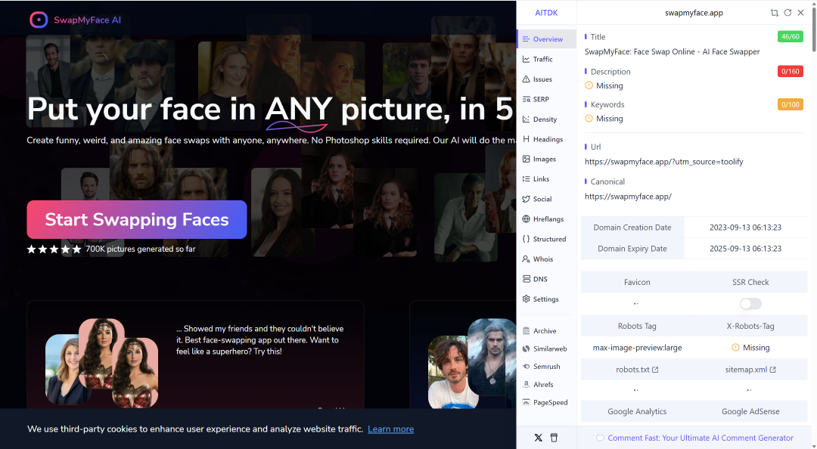The height and width of the screenshot is (449, 817).
Task: Click the Google AdSense column header
Action: 750,411
